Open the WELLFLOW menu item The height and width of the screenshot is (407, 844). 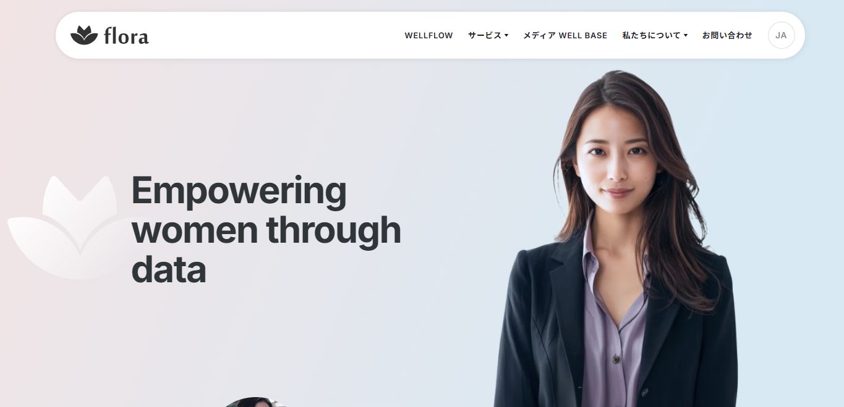click(428, 36)
